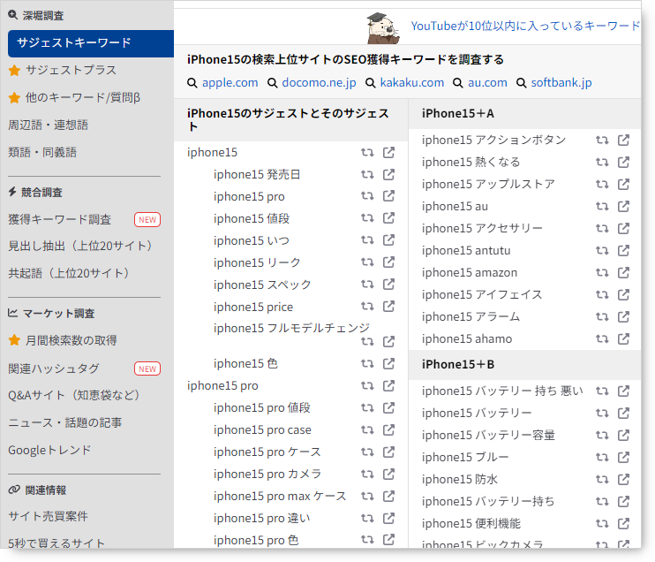Open external link icon for iphone15 フルモデルチェンジ
655x562 pixels.
[x=388, y=342]
